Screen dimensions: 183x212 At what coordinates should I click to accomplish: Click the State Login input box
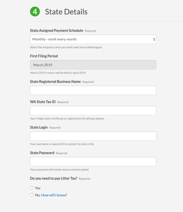point(93,136)
